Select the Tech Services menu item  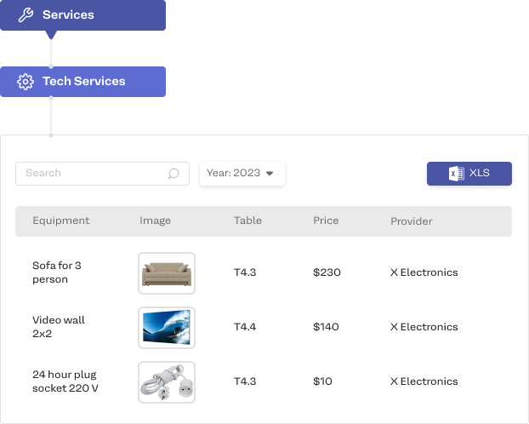point(83,82)
